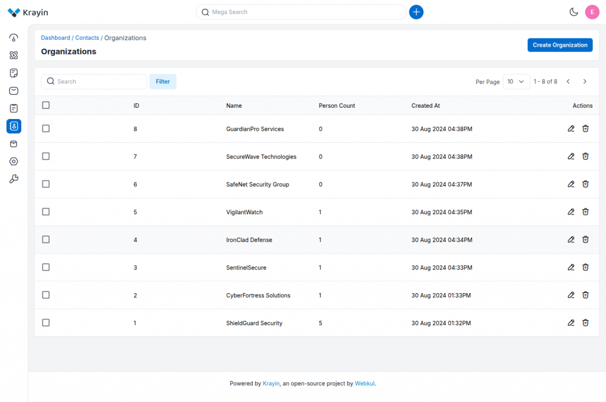606x402 pixels.
Task: Edit CyberFortress Solutions organization
Action: (x=571, y=295)
